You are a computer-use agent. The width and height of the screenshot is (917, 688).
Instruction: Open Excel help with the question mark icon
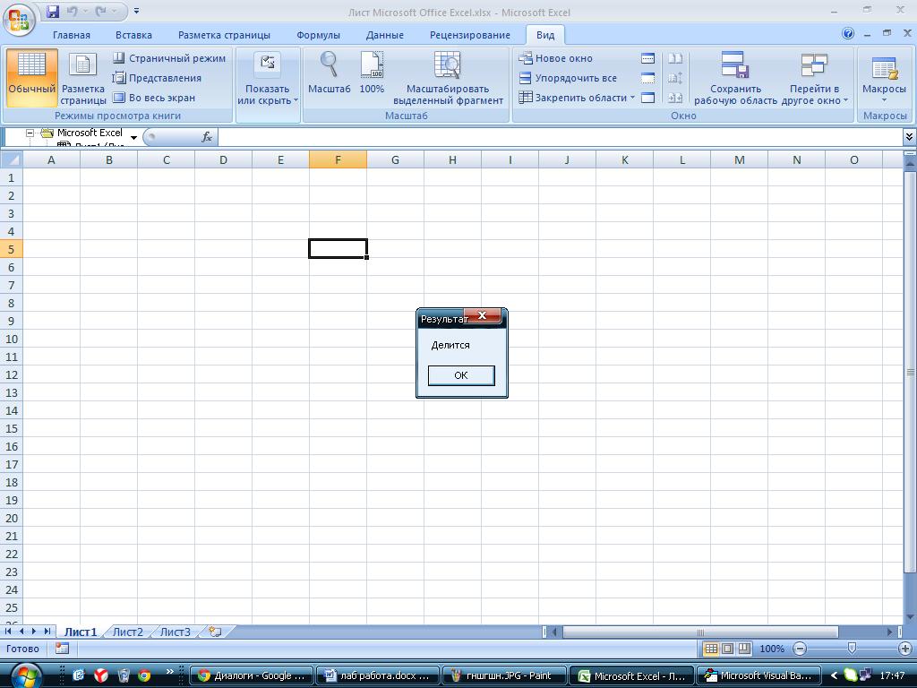[848, 34]
